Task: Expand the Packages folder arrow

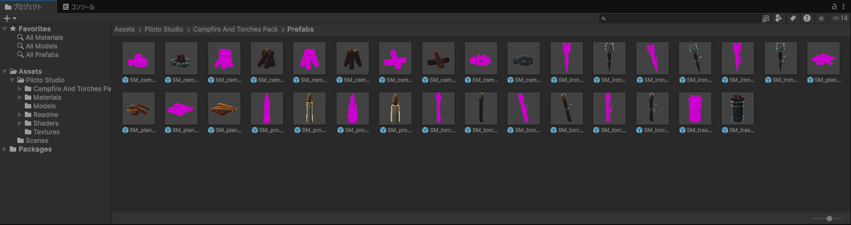Action: [x=5, y=149]
